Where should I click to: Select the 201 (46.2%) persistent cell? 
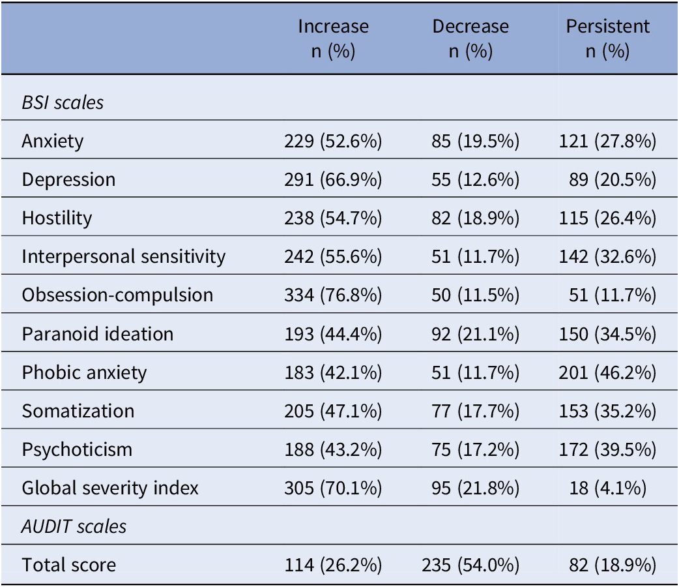[x=607, y=372]
